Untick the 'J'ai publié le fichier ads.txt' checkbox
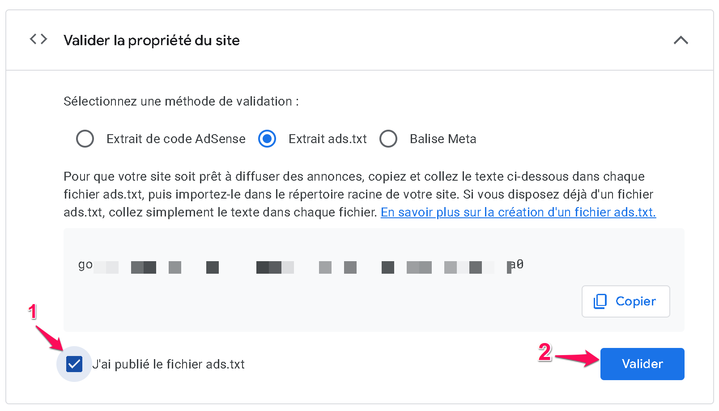Screen dimensions: 719x411 (74, 364)
